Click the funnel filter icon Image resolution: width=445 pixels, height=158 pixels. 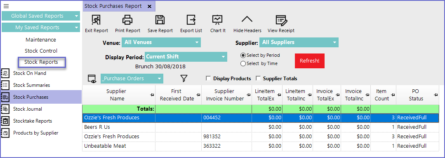184,79
